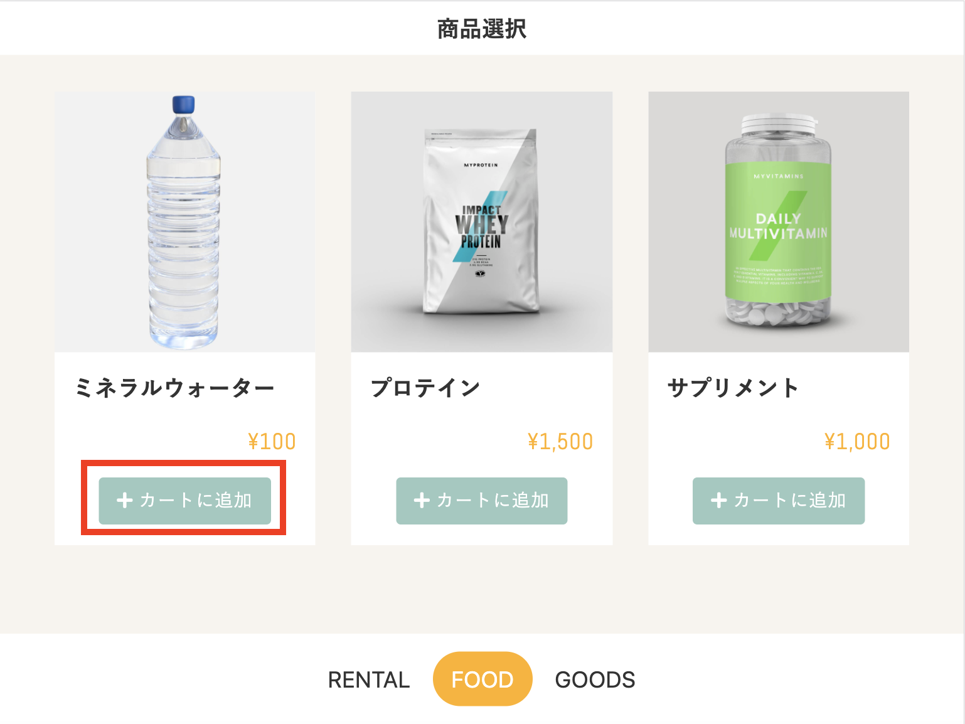Screen dimensions: 965x724
Task: Add プロテイン to the cart
Action: point(481,501)
